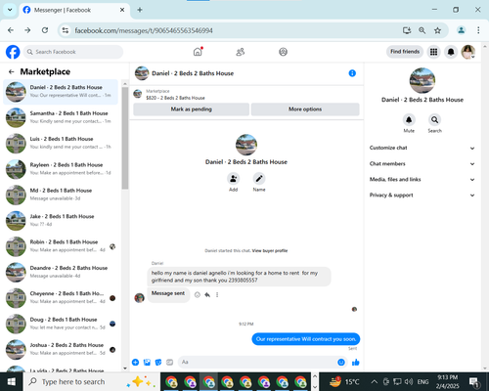Open the Robin - 2 Beds 1 Bath House chat
The height and width of the screenshot is (391, 489).
click(x=62, y=246)
